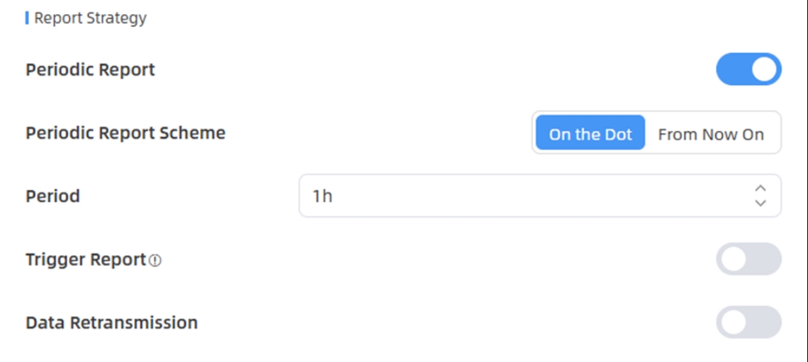Click the Period label text
808x362 pixels.
[x=52, y=196]
